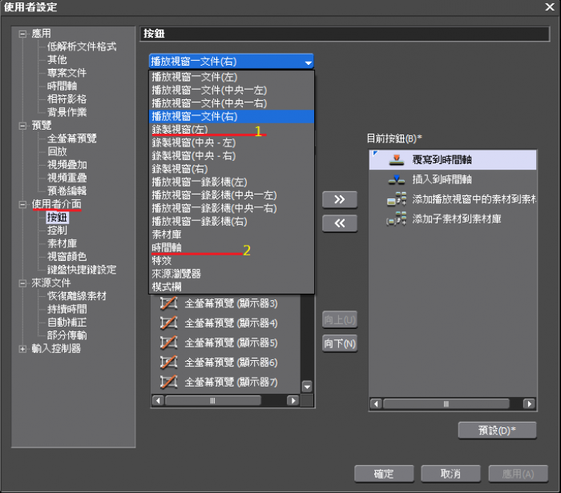
Task: Open the 播放視窗一文件(右) combo box arrow
Action: [x=307, y=62]
